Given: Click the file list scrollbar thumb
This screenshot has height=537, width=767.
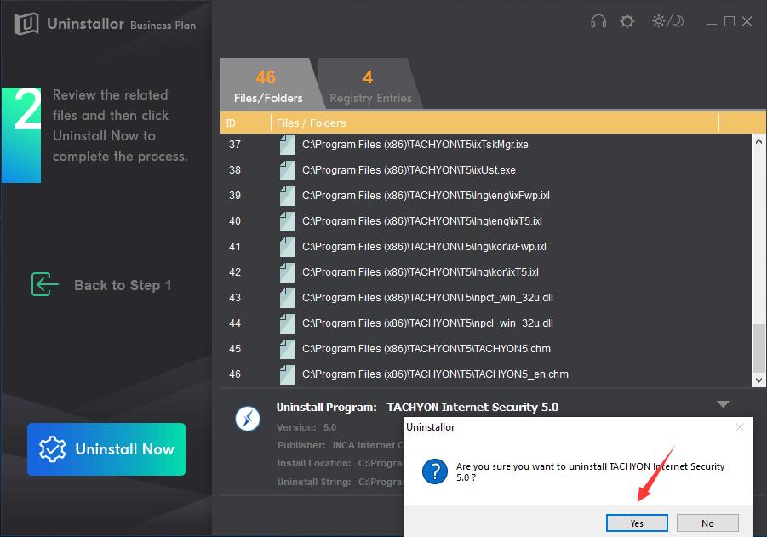Looking at the screenshot, I should coord(758,348).
